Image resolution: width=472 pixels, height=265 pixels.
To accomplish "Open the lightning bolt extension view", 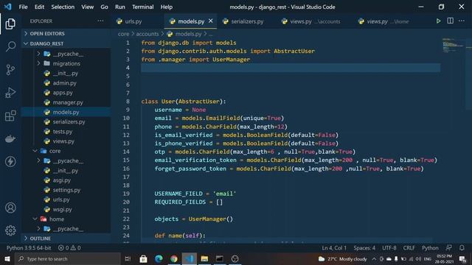I will click(x=10, y=162).
